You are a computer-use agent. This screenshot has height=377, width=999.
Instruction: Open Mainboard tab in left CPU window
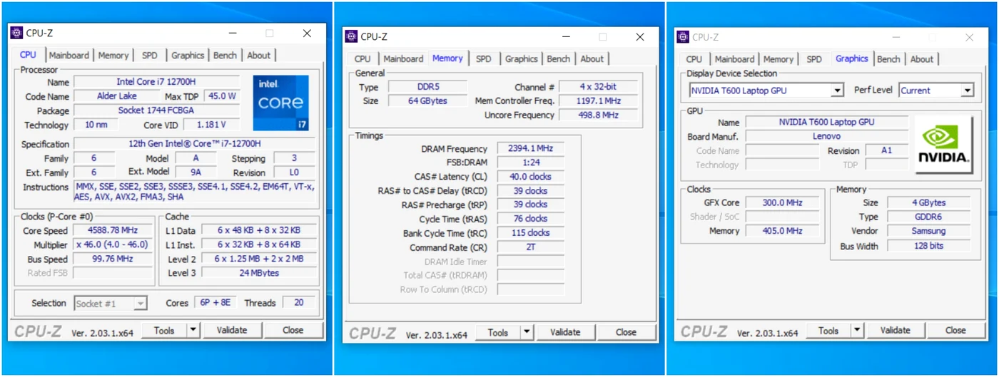click(69, 55)
